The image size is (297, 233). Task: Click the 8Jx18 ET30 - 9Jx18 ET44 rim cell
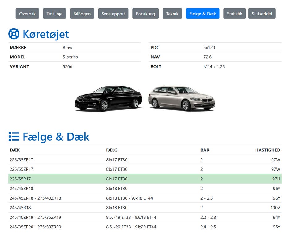129,198
